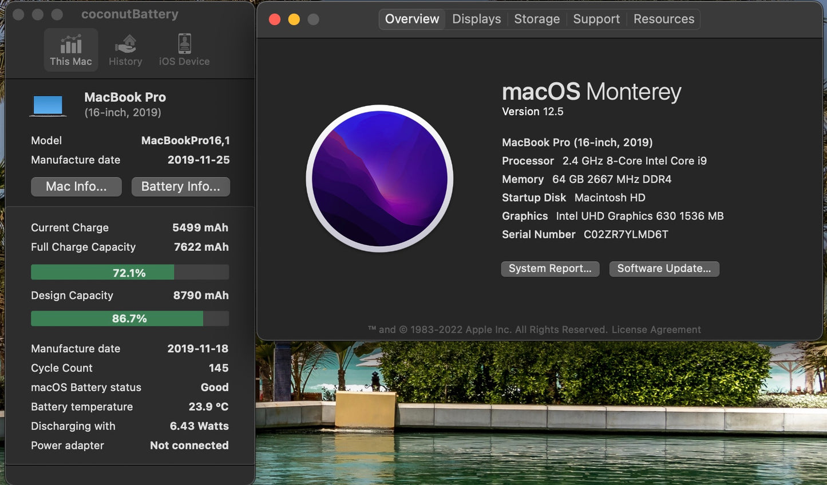This screenshot has width=827, height=485.
Task: Click the MacBook Pro laptop icon
Action: click(48, 104)
